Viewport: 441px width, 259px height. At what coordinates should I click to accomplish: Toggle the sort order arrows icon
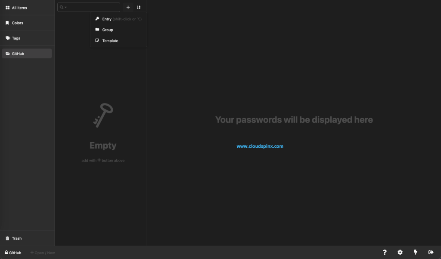pyautogui.click(x=138, y=7)
